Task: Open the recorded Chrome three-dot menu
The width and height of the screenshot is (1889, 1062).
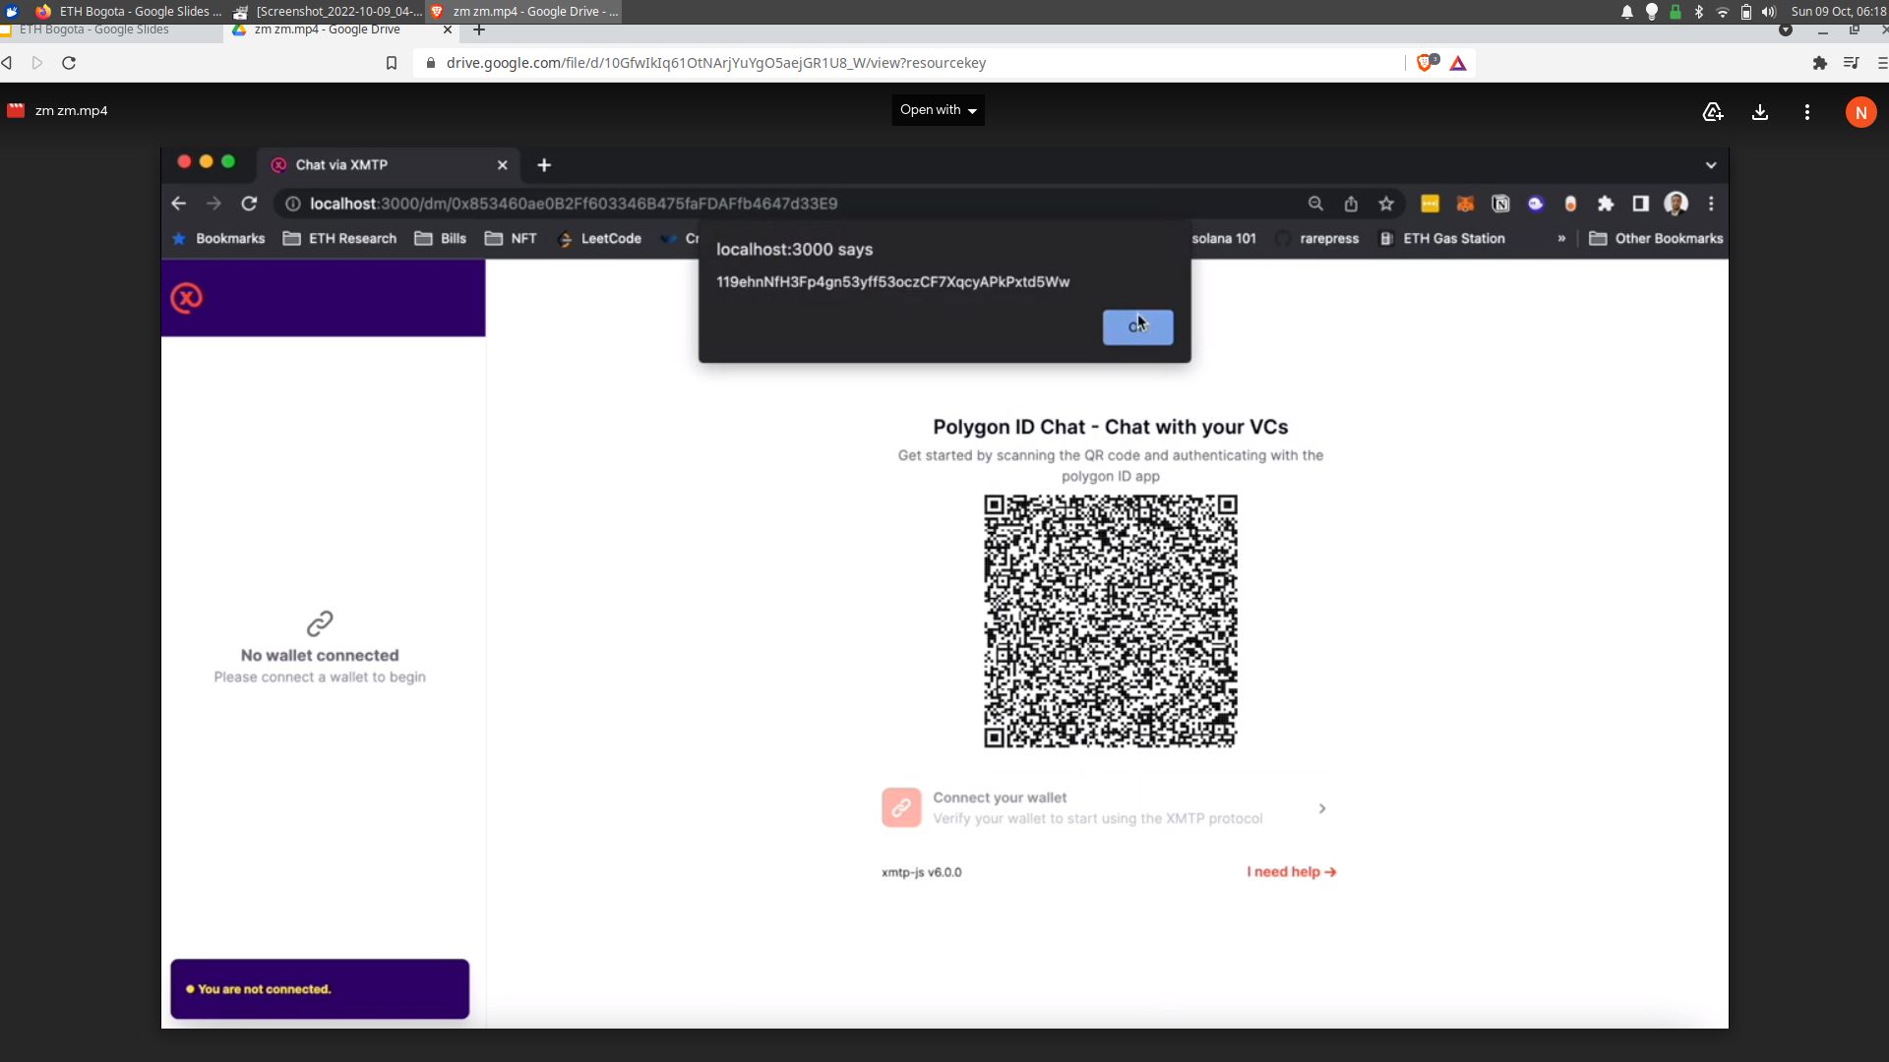Action: click(x=1711, y=204)
